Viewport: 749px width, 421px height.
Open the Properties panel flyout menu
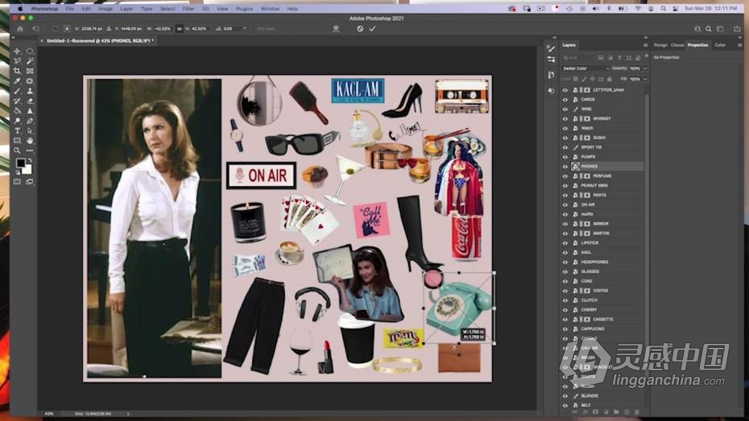(x=740, y=45)
